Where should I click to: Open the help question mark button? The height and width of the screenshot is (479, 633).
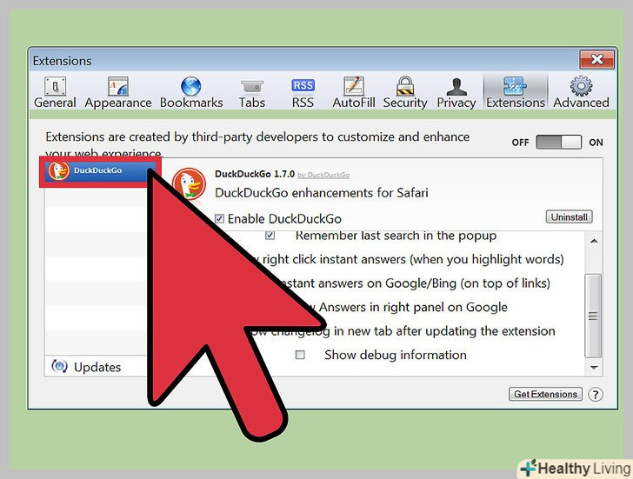595,395
